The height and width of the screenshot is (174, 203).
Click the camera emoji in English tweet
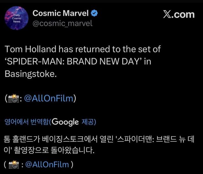click(13, 99)
